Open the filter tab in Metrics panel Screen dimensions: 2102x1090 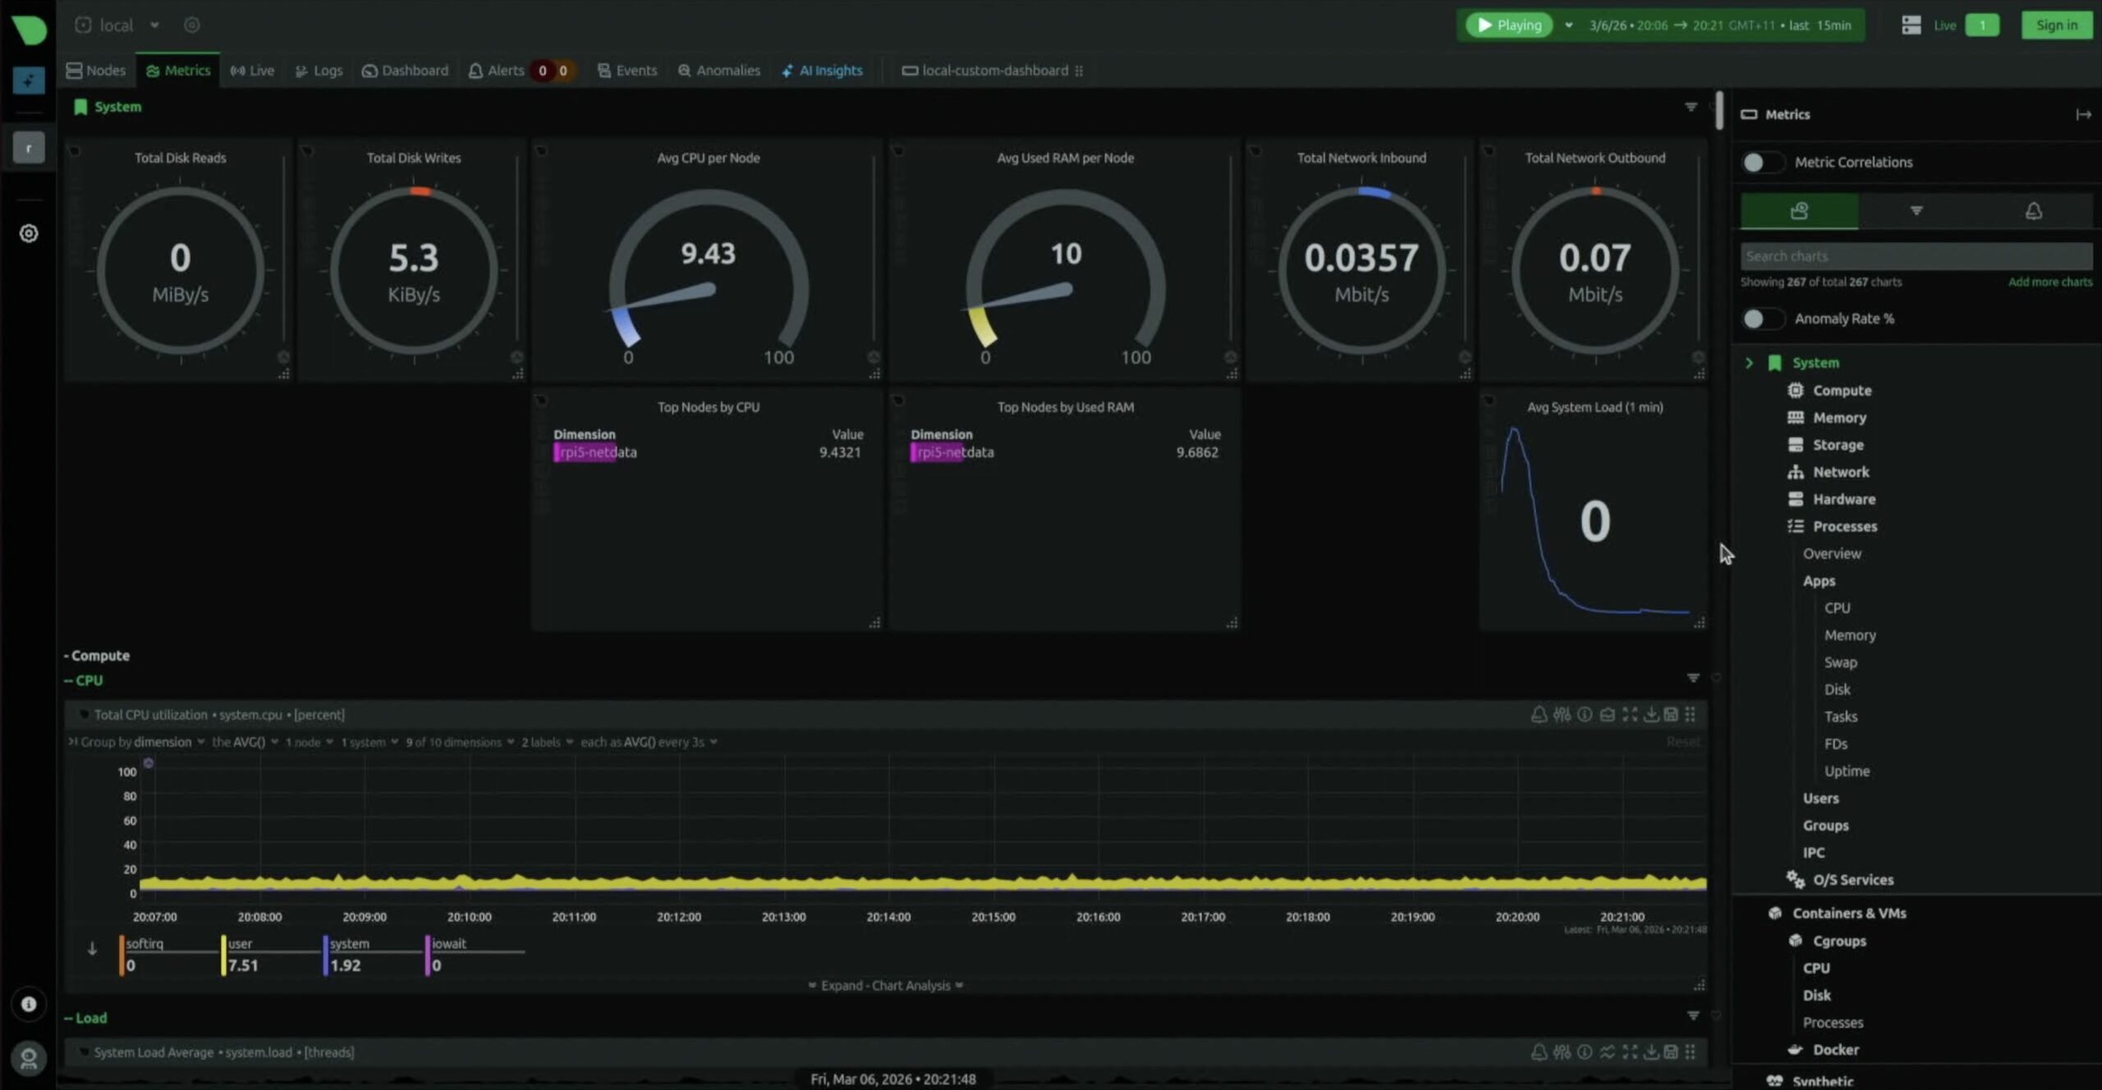click(x=1916, y=211)
